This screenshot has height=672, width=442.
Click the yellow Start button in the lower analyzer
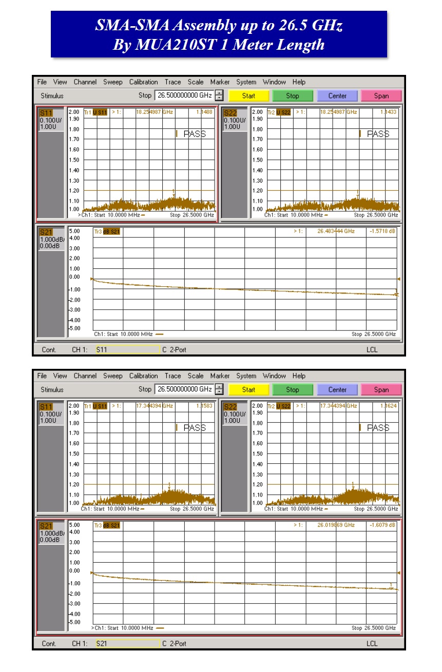[x=248, y=390]
